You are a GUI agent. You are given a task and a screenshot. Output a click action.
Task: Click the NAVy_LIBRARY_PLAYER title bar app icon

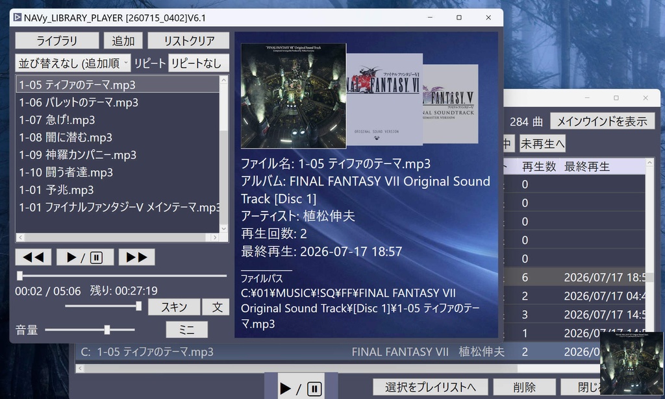(18, 18)
